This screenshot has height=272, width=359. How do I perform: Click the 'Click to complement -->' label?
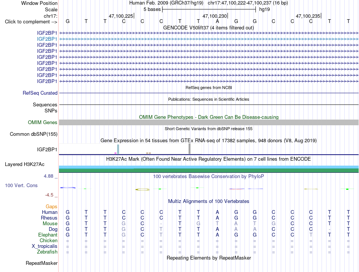click(x=31, y=22)
